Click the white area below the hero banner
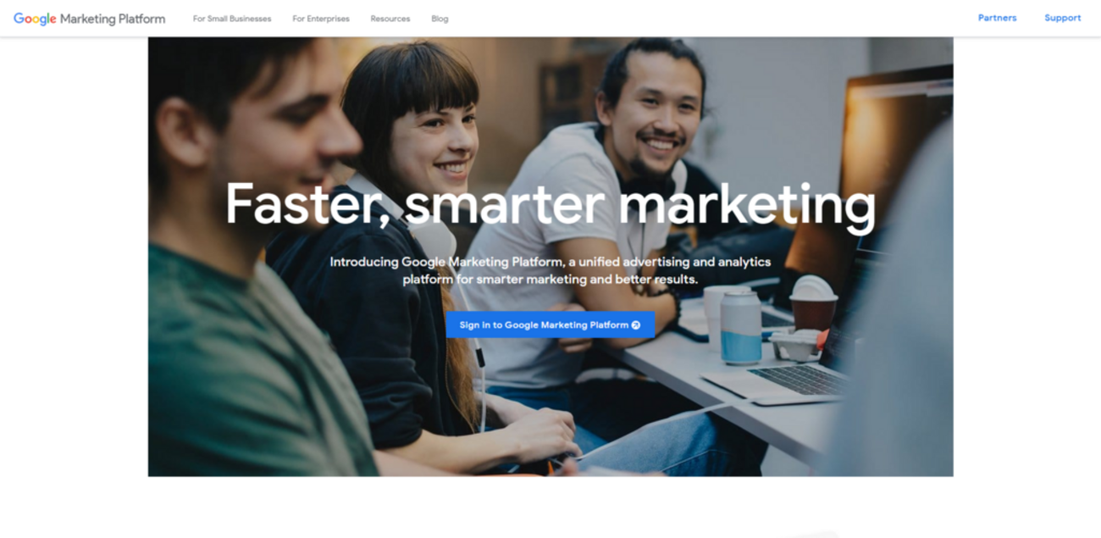1101x538 pixels. point(550,507)
